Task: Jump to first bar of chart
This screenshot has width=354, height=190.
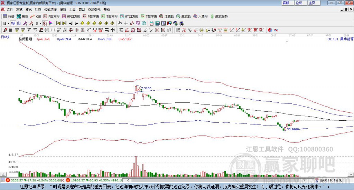Action: coord(58,23)
